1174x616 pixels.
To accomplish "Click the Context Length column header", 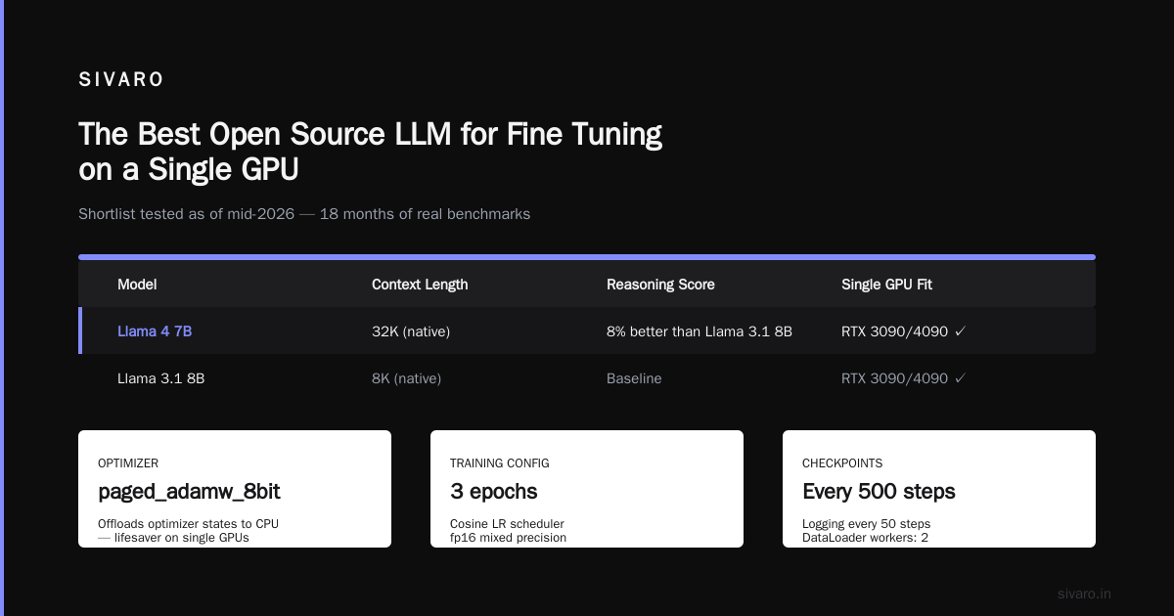I will coord(420,285).
